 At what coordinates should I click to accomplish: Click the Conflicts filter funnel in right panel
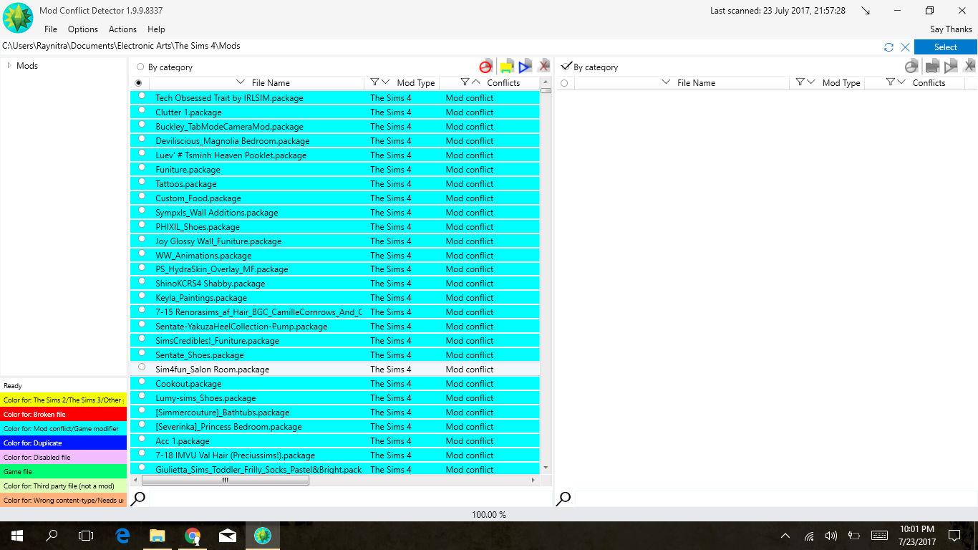coord(890,82)
